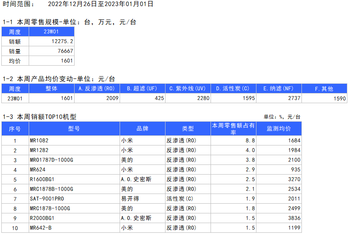Click the 品牌 column header
Image resolution: width=350 pixels, height=235 pixels.
(x=143, y=128)
